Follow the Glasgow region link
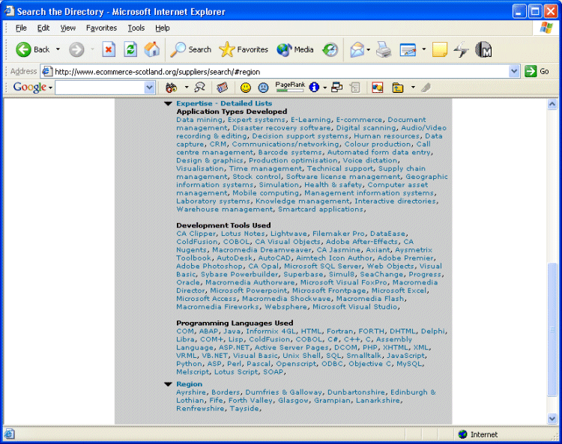 tap(293, 401)
